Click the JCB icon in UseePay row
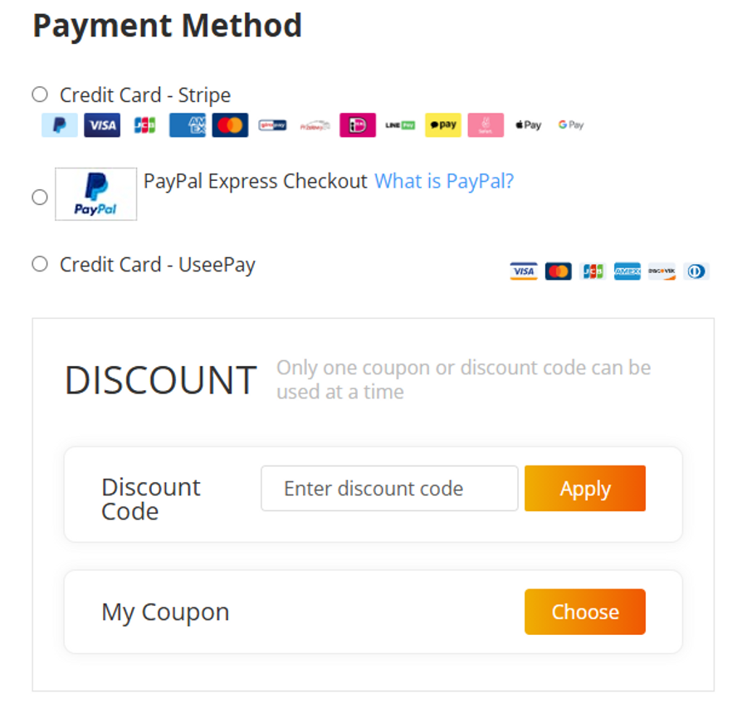The width and height of the screenshot is (747, 708). pos(593,271)
